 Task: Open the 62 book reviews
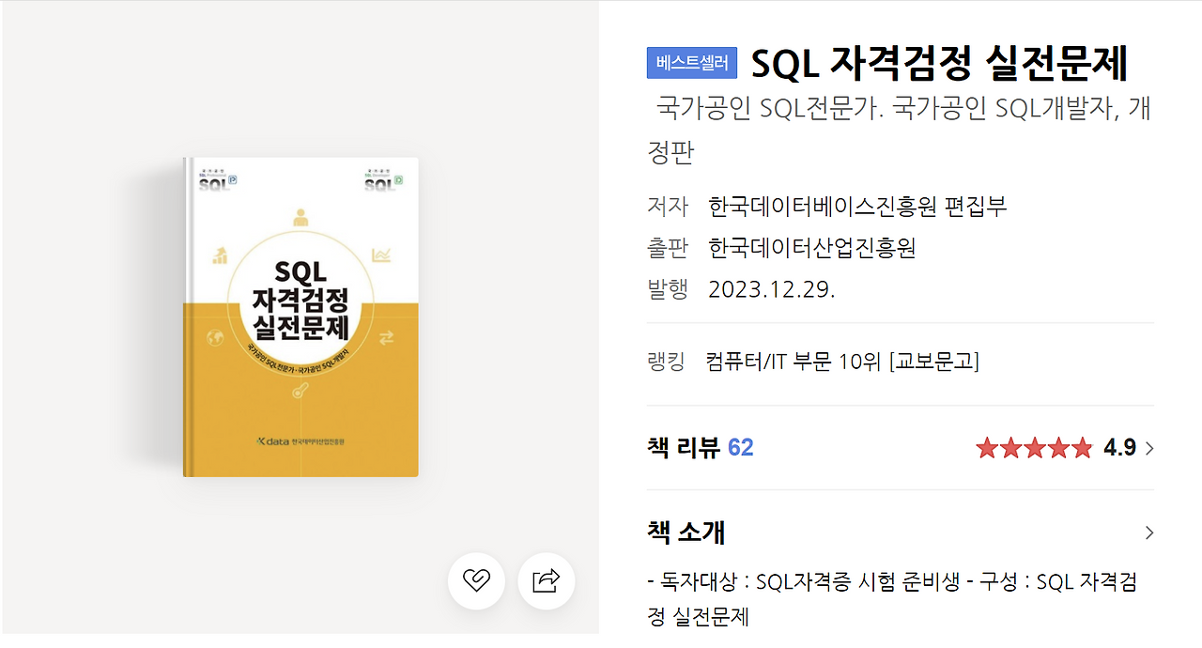(x=740, y=448)
